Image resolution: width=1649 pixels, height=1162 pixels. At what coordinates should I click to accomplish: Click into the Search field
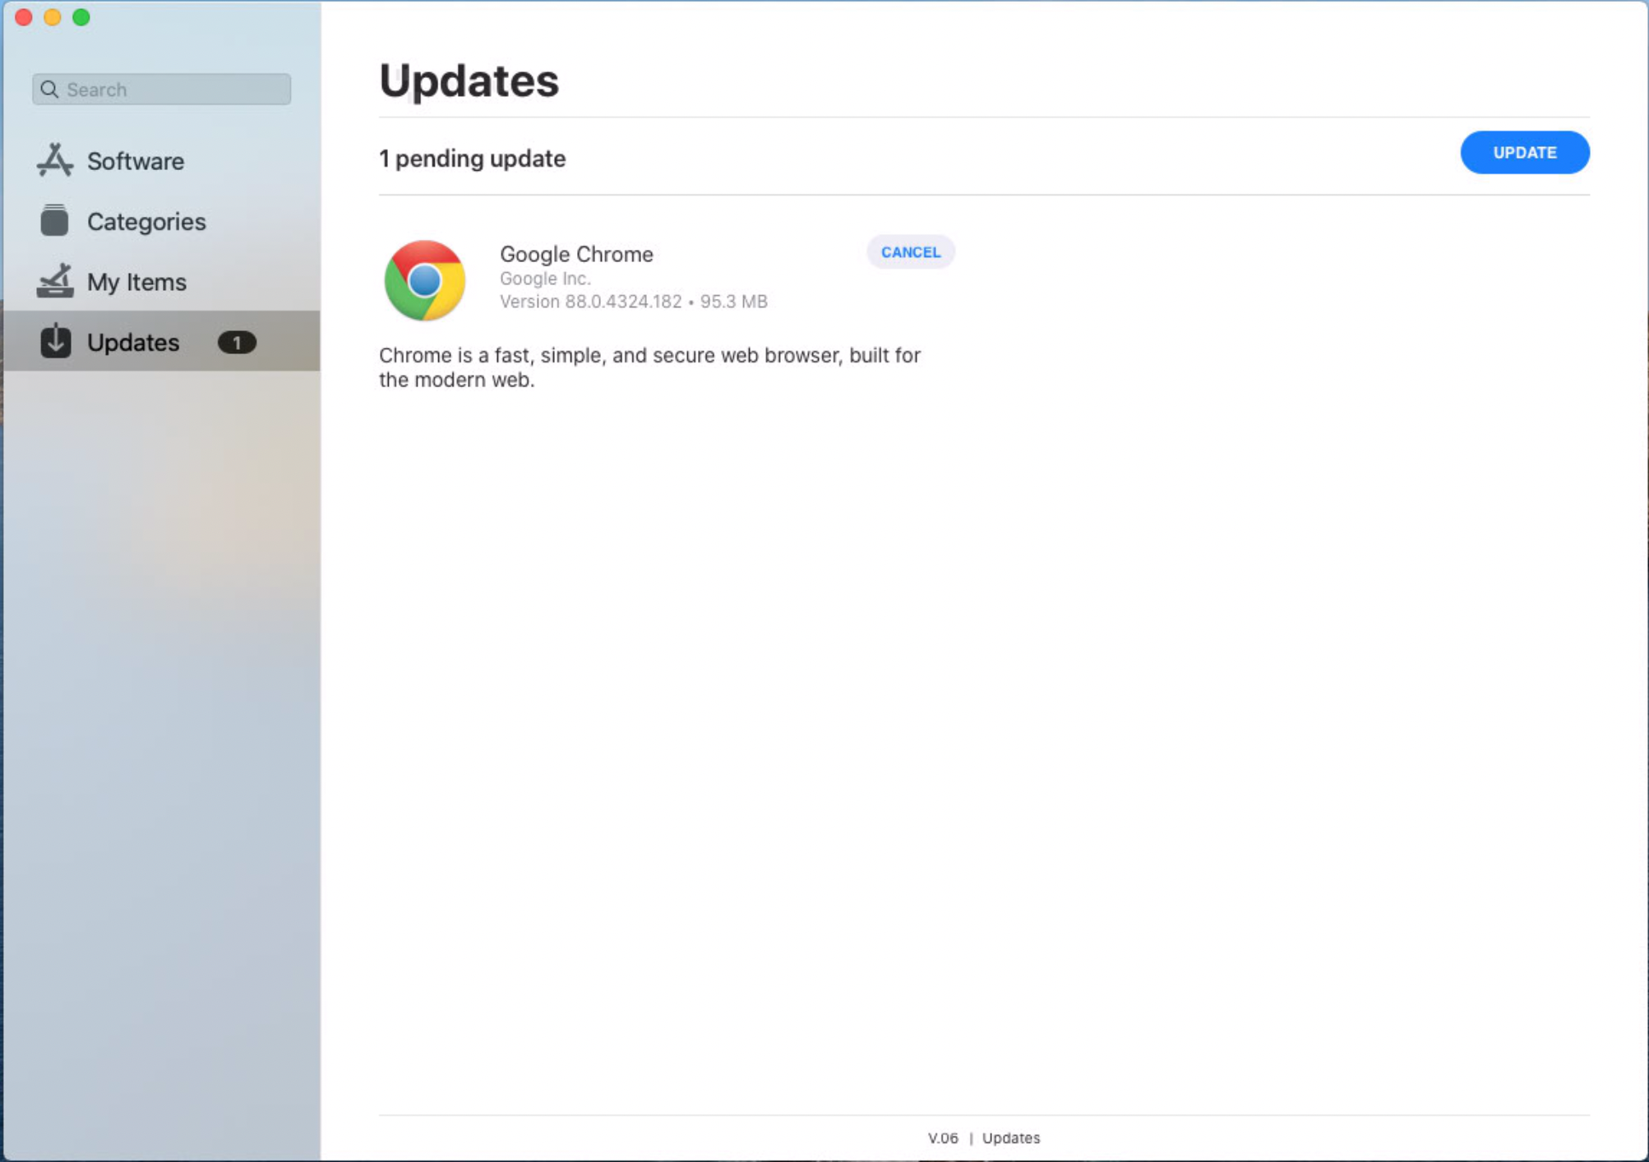162,89
